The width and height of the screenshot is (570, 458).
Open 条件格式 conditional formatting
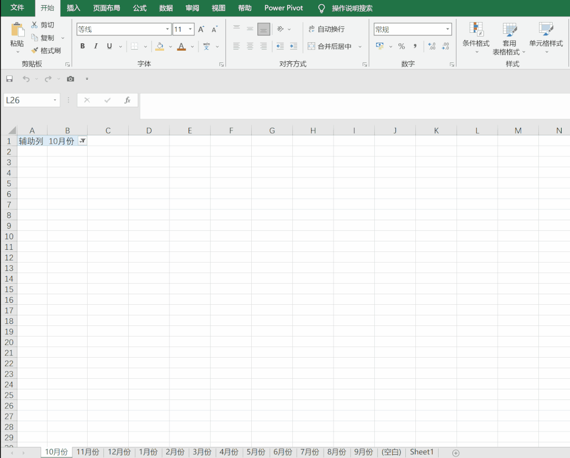(476, 38)
